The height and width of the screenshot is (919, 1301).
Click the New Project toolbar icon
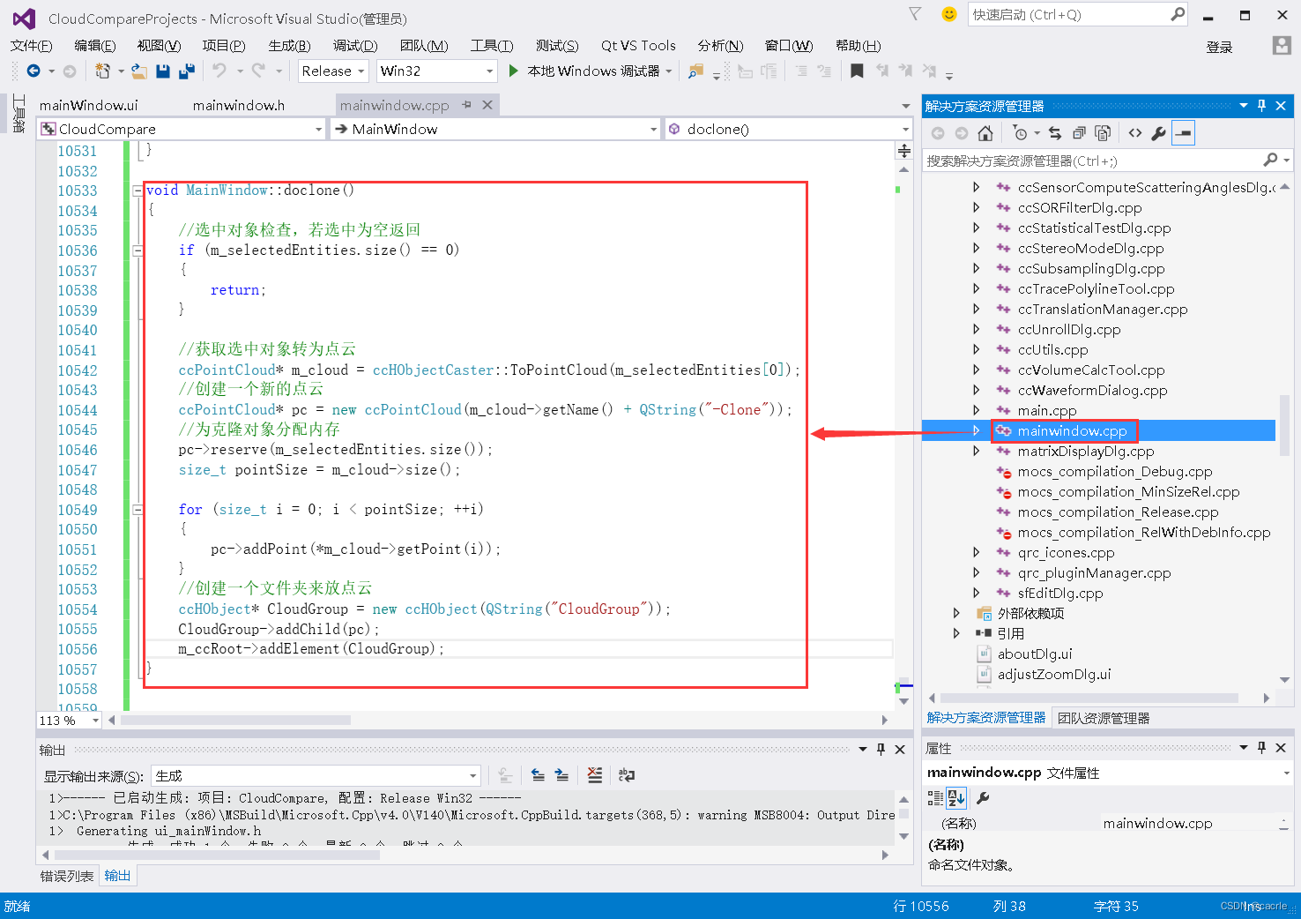coord(102,71)
